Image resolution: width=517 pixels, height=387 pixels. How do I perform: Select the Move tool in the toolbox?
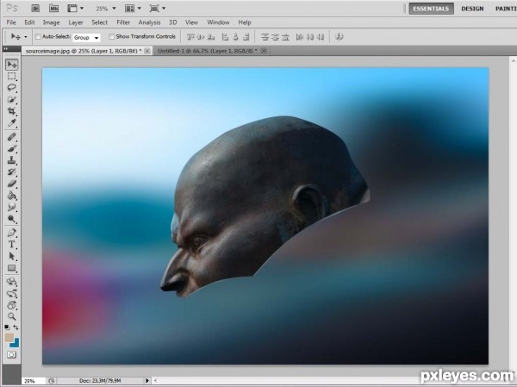coord(11,65)
